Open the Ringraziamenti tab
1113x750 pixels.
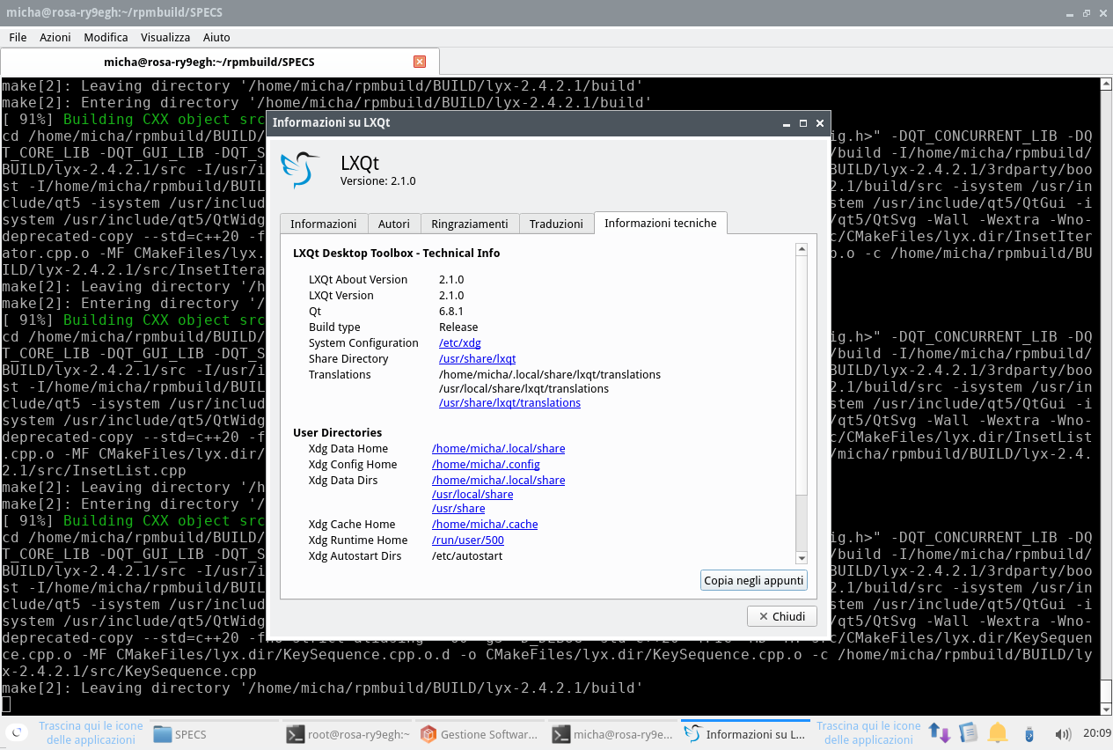(469, 224)
